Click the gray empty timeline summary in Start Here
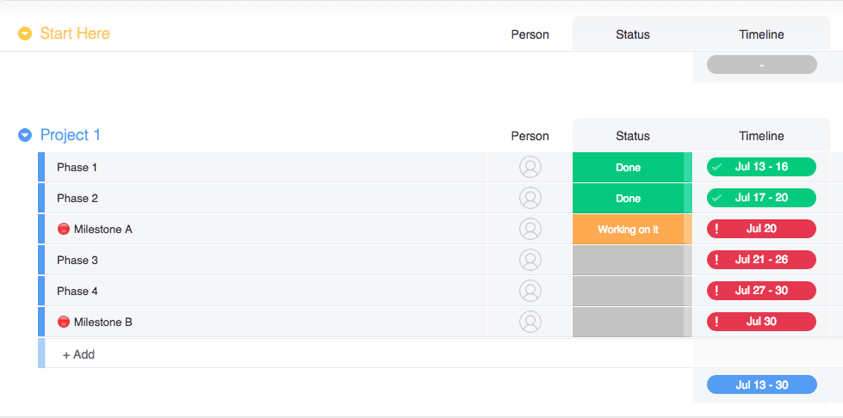Viewport: 843px width, 418px height. coord(761,65)
